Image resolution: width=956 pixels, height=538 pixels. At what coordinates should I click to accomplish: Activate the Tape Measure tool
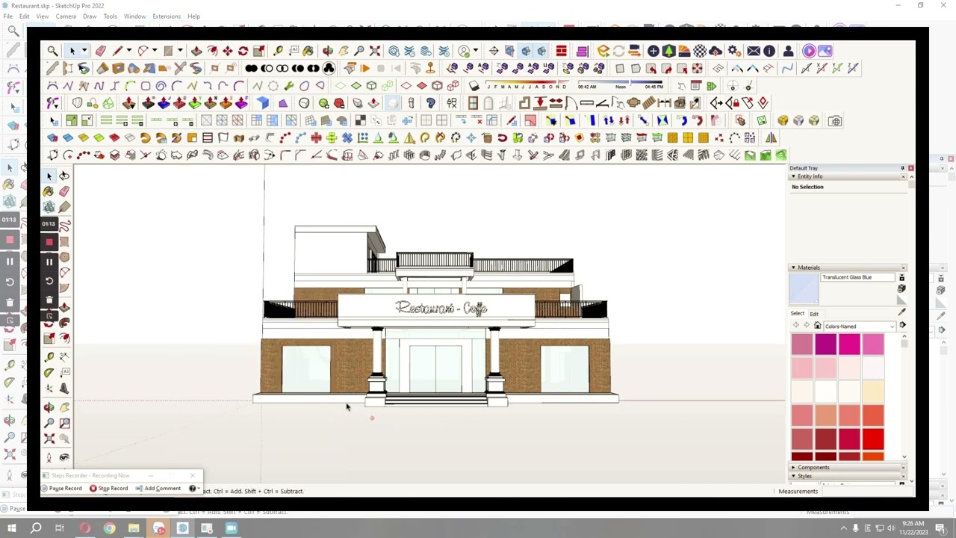point(278,51)
